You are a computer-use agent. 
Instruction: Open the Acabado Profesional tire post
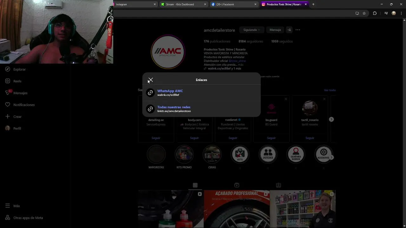tap(237, 209)
